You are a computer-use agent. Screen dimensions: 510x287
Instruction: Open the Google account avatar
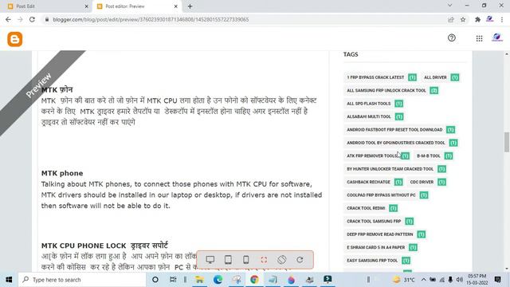pyautogui.click(x=496, y=37)
